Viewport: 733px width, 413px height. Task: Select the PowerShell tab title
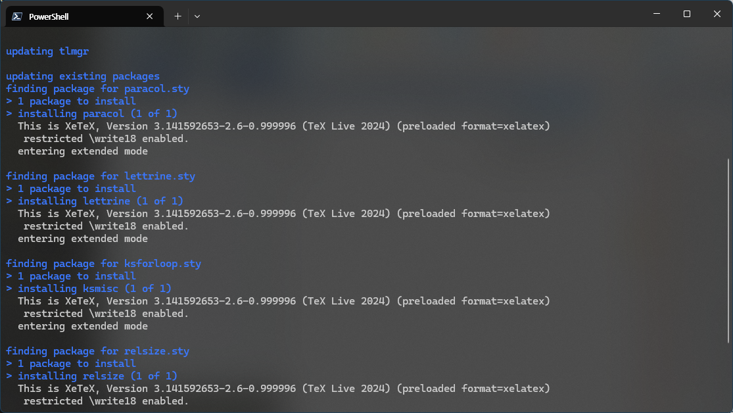point(49,16)
